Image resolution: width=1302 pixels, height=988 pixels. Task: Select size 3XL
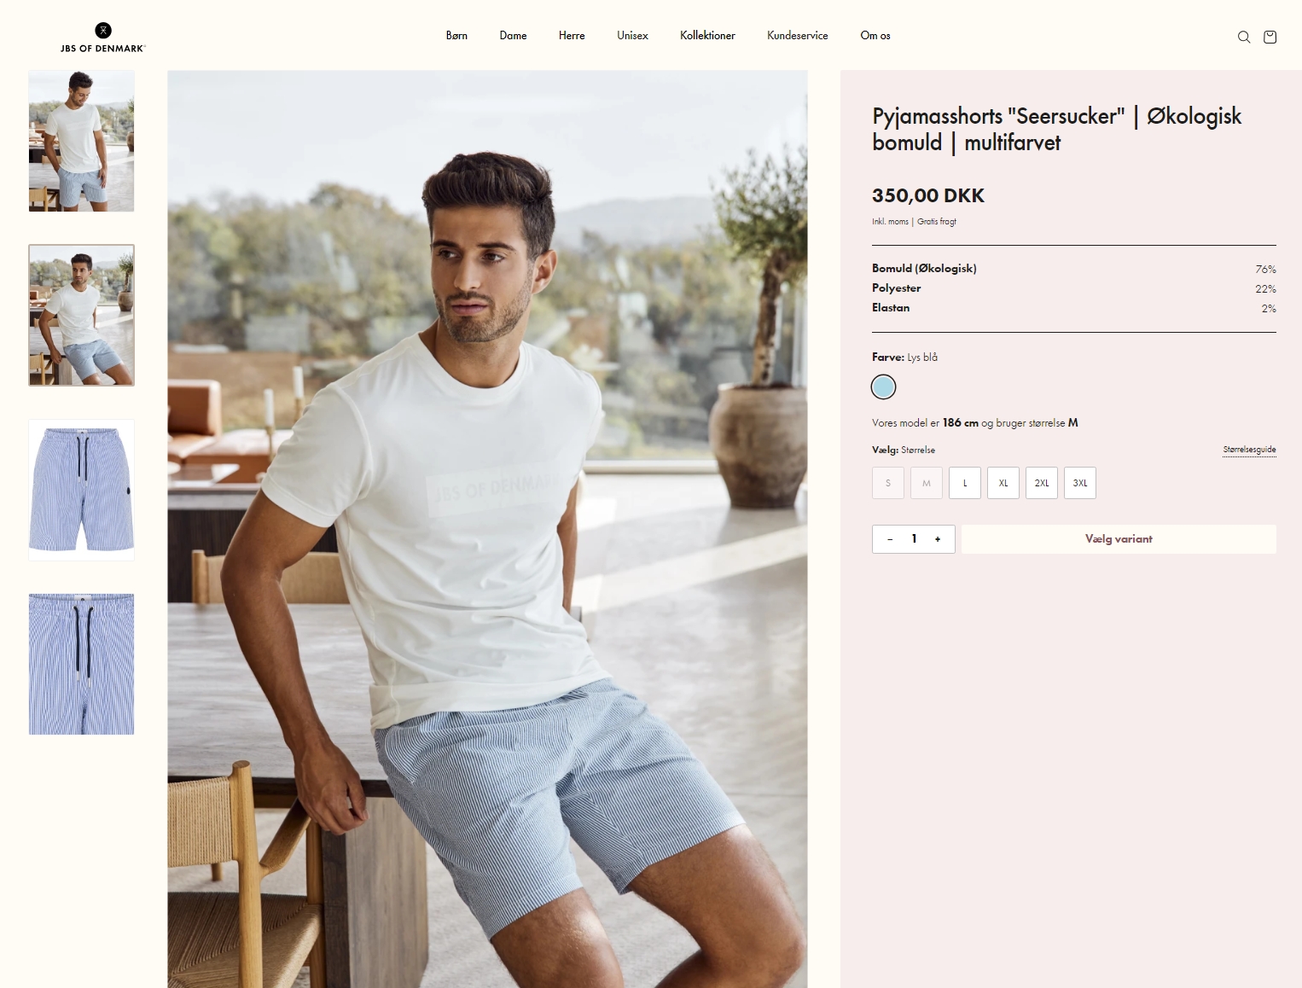(x=1080, y=483)
